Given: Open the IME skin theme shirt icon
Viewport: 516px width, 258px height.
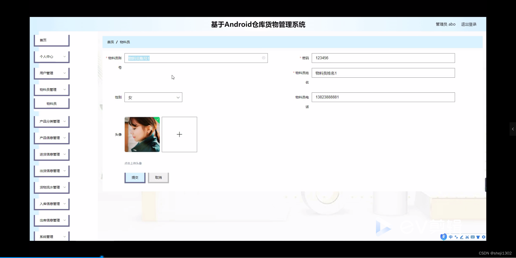Looking at the screenshot, I should [478, 237].
